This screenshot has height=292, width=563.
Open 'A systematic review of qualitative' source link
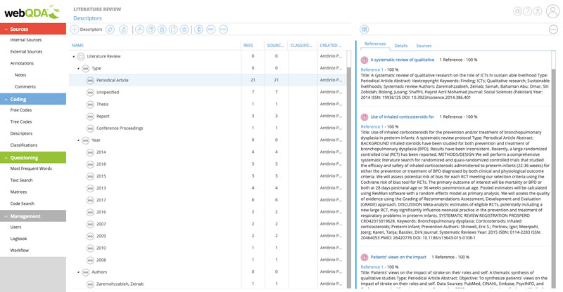click(402, 60)
